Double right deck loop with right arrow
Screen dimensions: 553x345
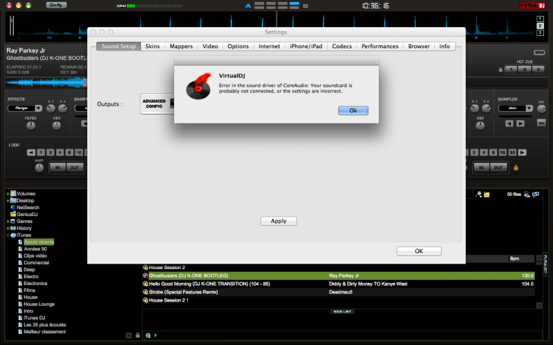[523, 152]
